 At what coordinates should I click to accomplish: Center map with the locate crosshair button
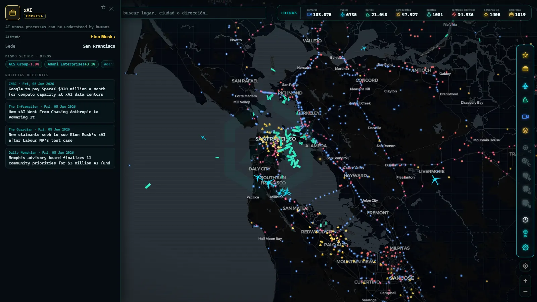pos(525,266)
